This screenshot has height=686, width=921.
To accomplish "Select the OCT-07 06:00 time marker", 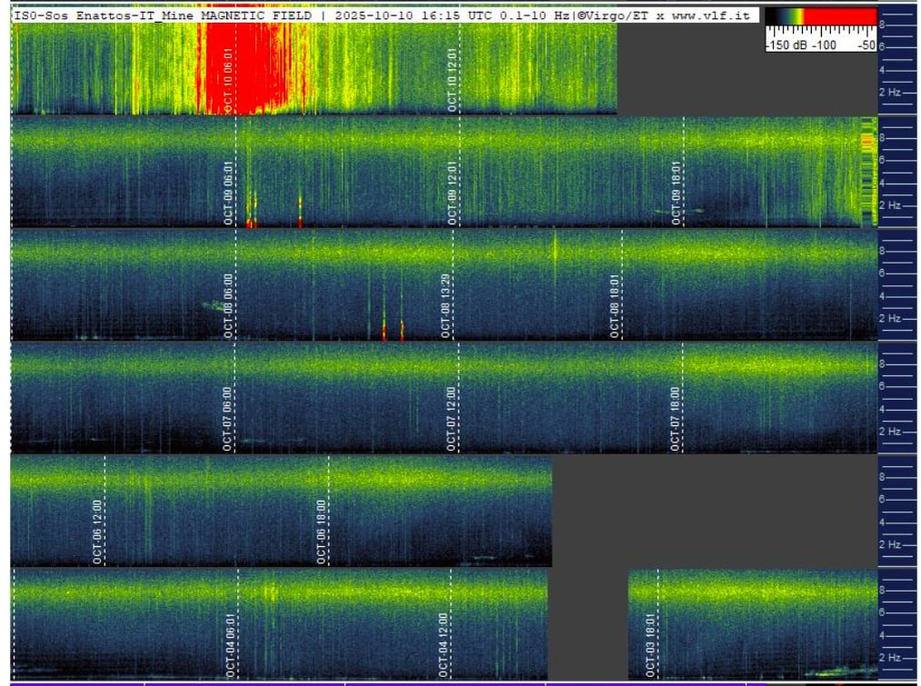I will click(x=227, y=419).
